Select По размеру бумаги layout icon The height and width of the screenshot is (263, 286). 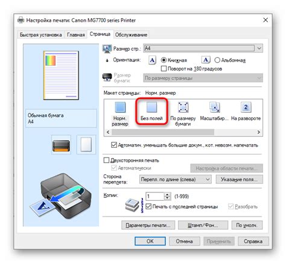[x=183, y=107]
